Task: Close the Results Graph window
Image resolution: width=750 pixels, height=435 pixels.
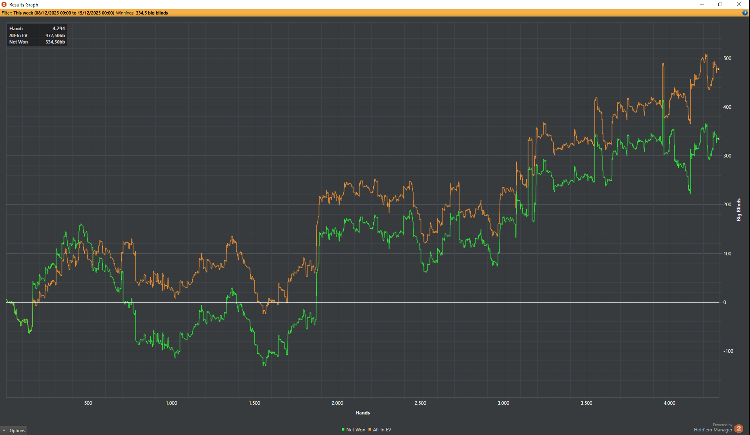Action: coord(739,4)
